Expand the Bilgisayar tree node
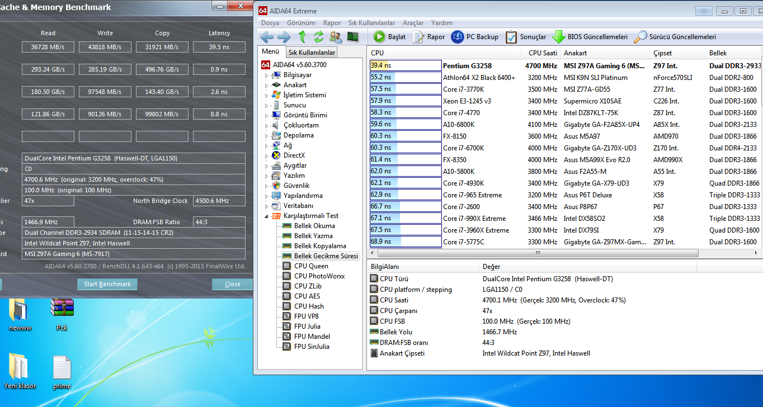 [x=266, y=75]
